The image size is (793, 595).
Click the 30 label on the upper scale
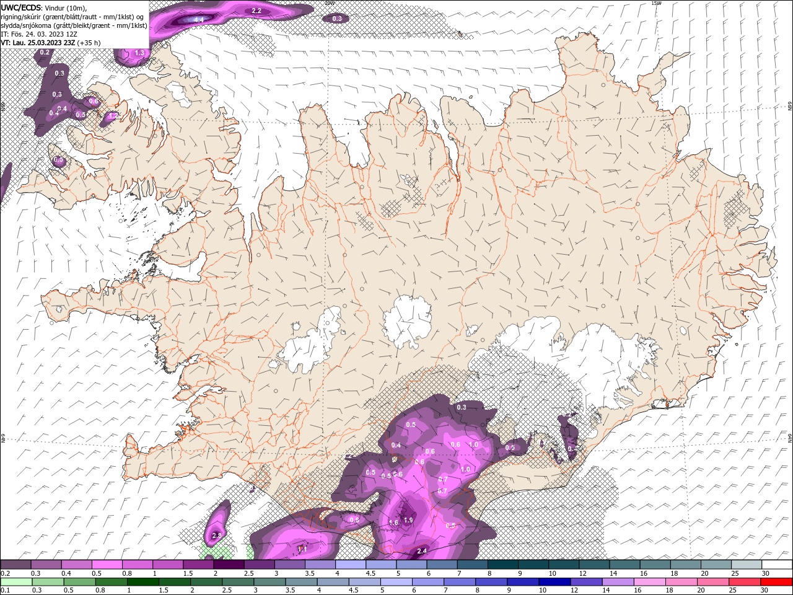[x=765, y=573]
